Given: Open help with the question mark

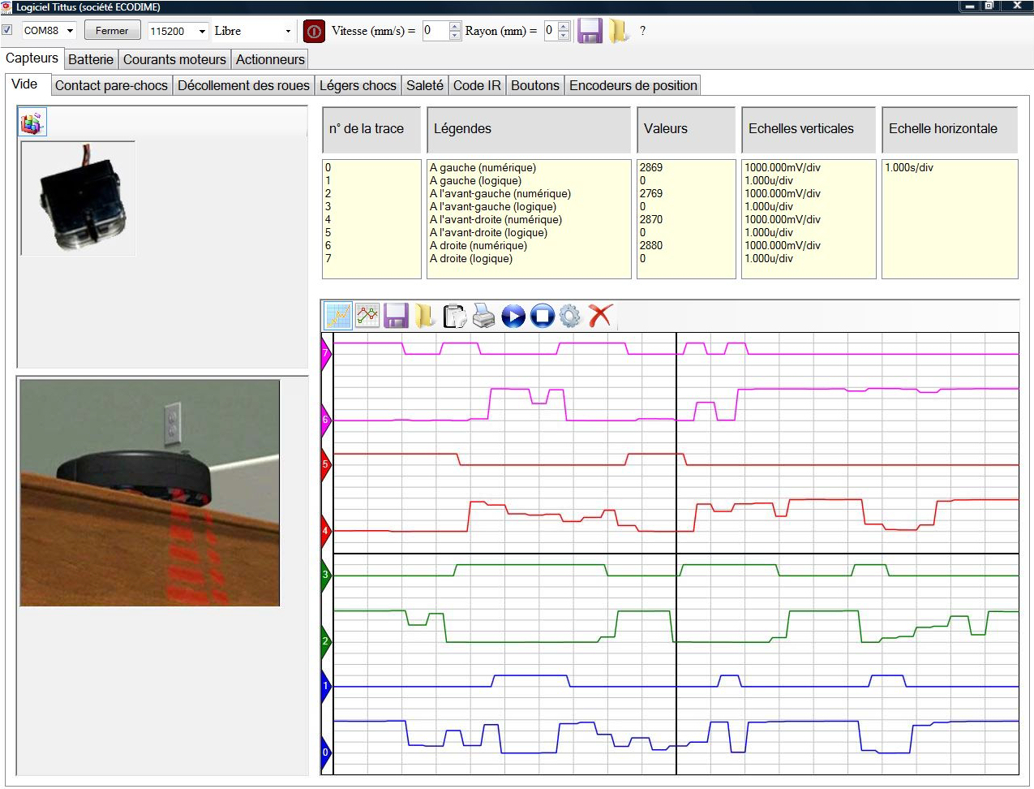Looking at the screenshot, I should click(x=642, y=31).
